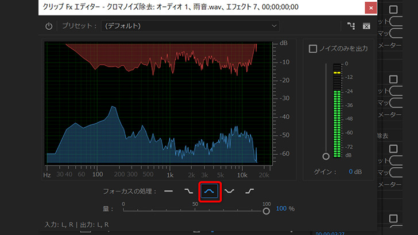Click the delete preset icon
The image size is (418, 235).
366,26
